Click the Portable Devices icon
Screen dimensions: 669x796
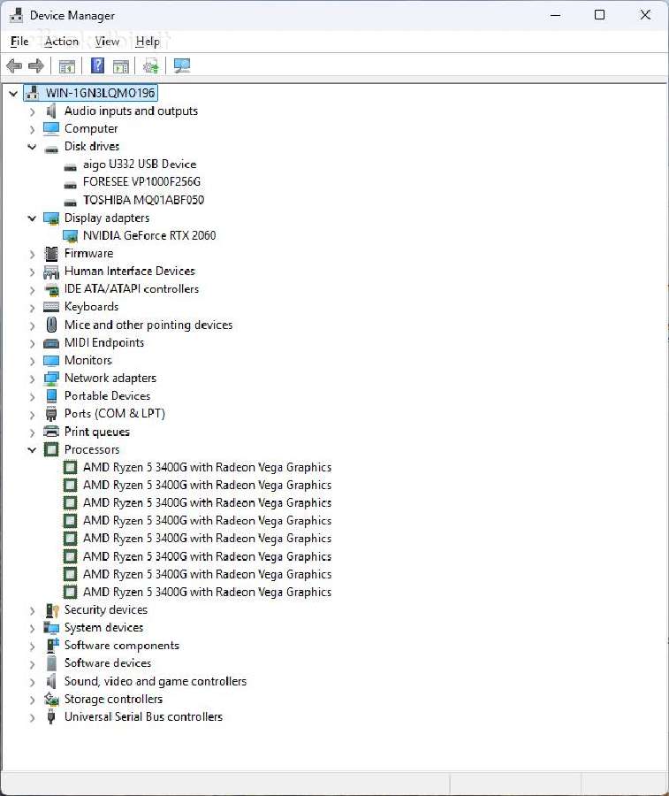51,396
